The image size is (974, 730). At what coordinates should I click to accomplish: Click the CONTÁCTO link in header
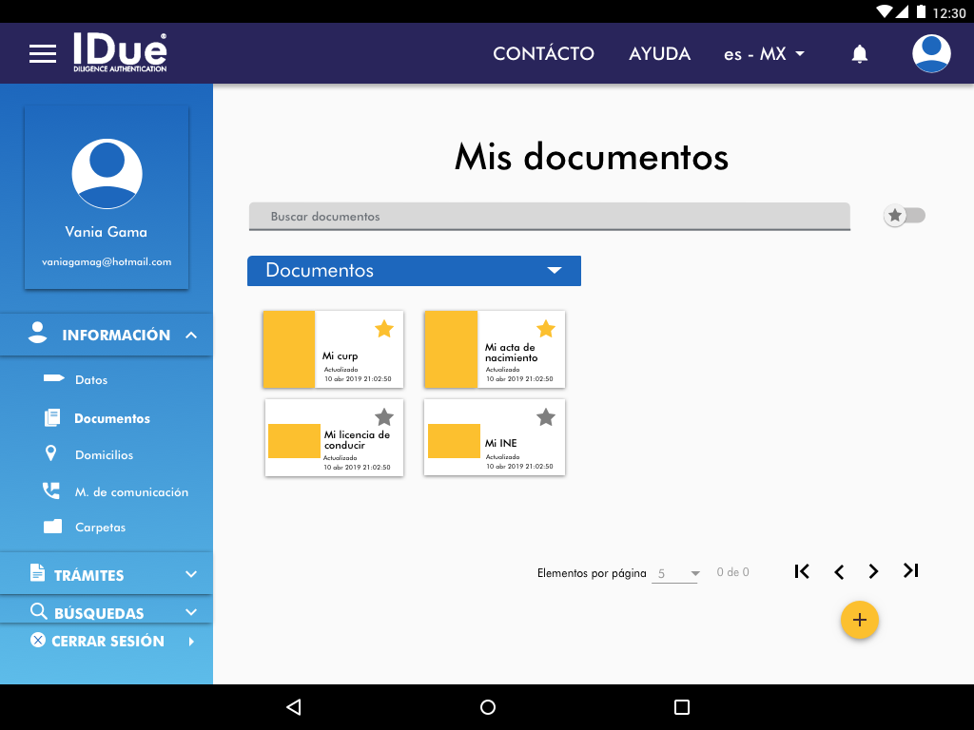(543, 54)
